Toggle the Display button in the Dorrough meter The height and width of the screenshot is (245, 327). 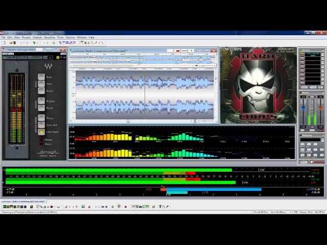coord(41,101)
